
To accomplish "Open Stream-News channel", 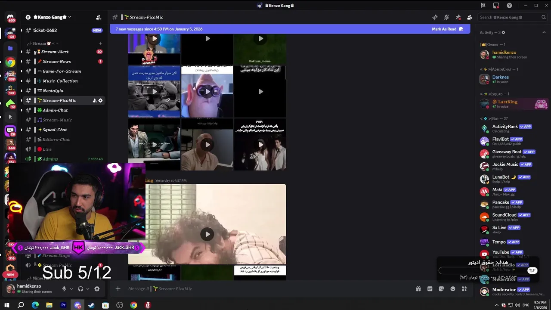I will coord(64,62).
